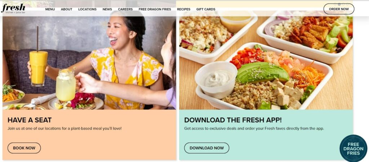Viewport: 369px width, 162px height.
Task: Open the circular Free Dragon Fries badge
Action: 353,148
